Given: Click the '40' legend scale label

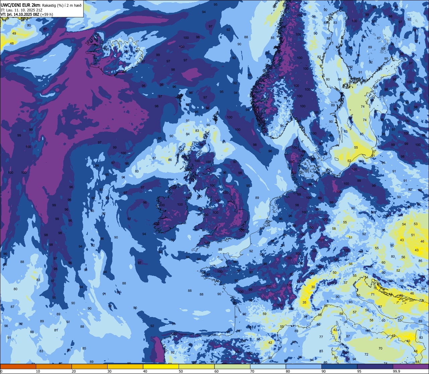Looking at the screenshot, I should point(145,371).
